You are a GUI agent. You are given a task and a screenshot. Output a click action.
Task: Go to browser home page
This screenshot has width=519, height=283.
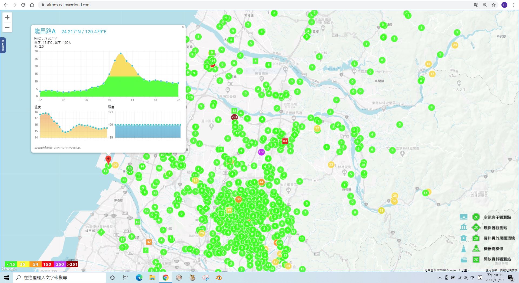click(x=32, y=5)
